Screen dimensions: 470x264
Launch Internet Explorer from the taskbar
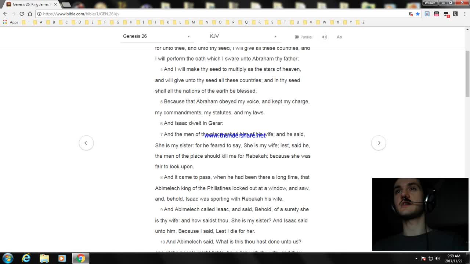point(26,258)
